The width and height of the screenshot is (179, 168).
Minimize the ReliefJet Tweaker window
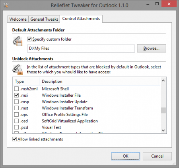(x=148, y=4)
